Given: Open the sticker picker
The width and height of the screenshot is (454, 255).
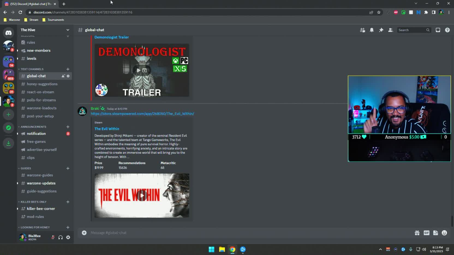Looking at the screenshot, I should 435,233.
